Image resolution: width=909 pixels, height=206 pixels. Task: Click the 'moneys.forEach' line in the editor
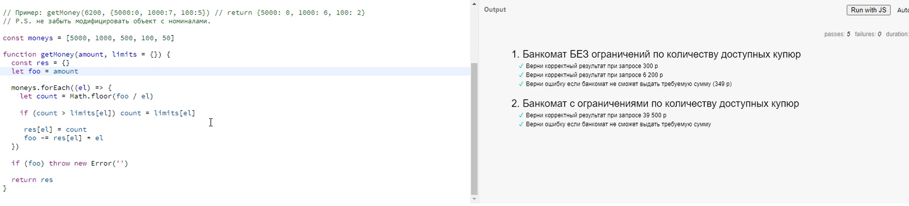(x=61, y=88)
